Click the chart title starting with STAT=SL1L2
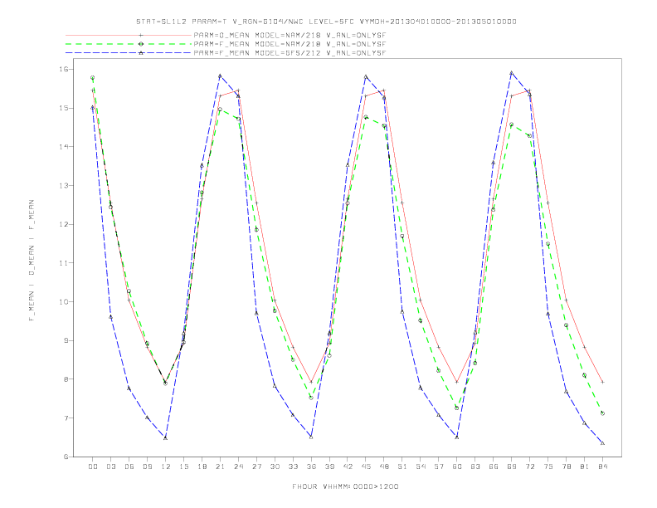Screen dimensions: 657x508 coord(326,22)
